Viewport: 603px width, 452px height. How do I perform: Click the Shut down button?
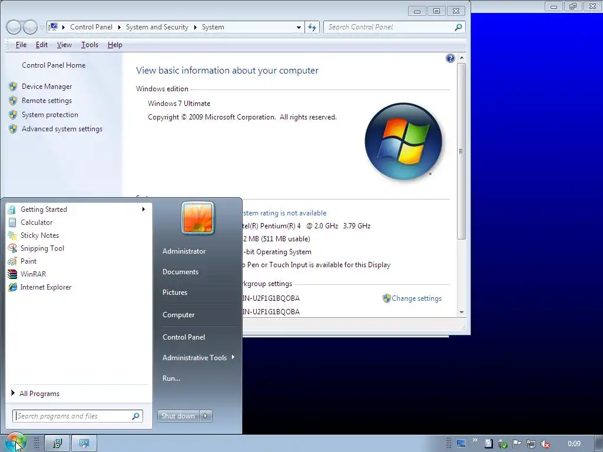coord(178,416)
